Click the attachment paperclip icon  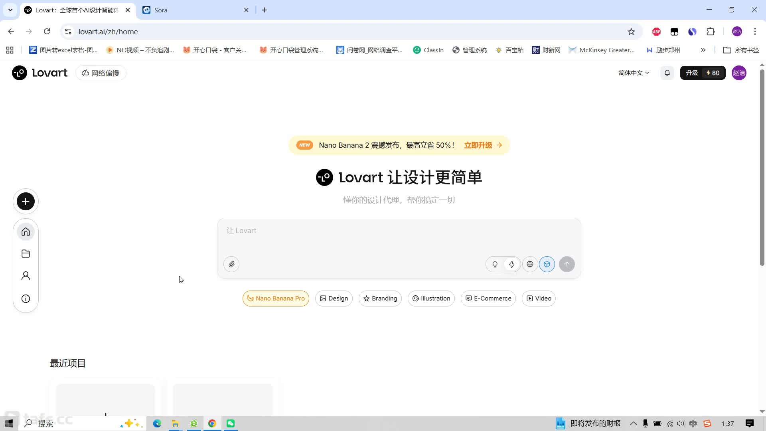click(231, 264)
